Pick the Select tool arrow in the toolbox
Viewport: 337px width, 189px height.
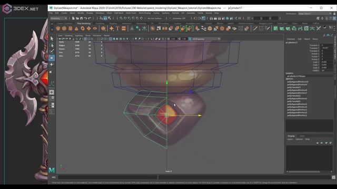pyautogui.click(x=52, y=38)
